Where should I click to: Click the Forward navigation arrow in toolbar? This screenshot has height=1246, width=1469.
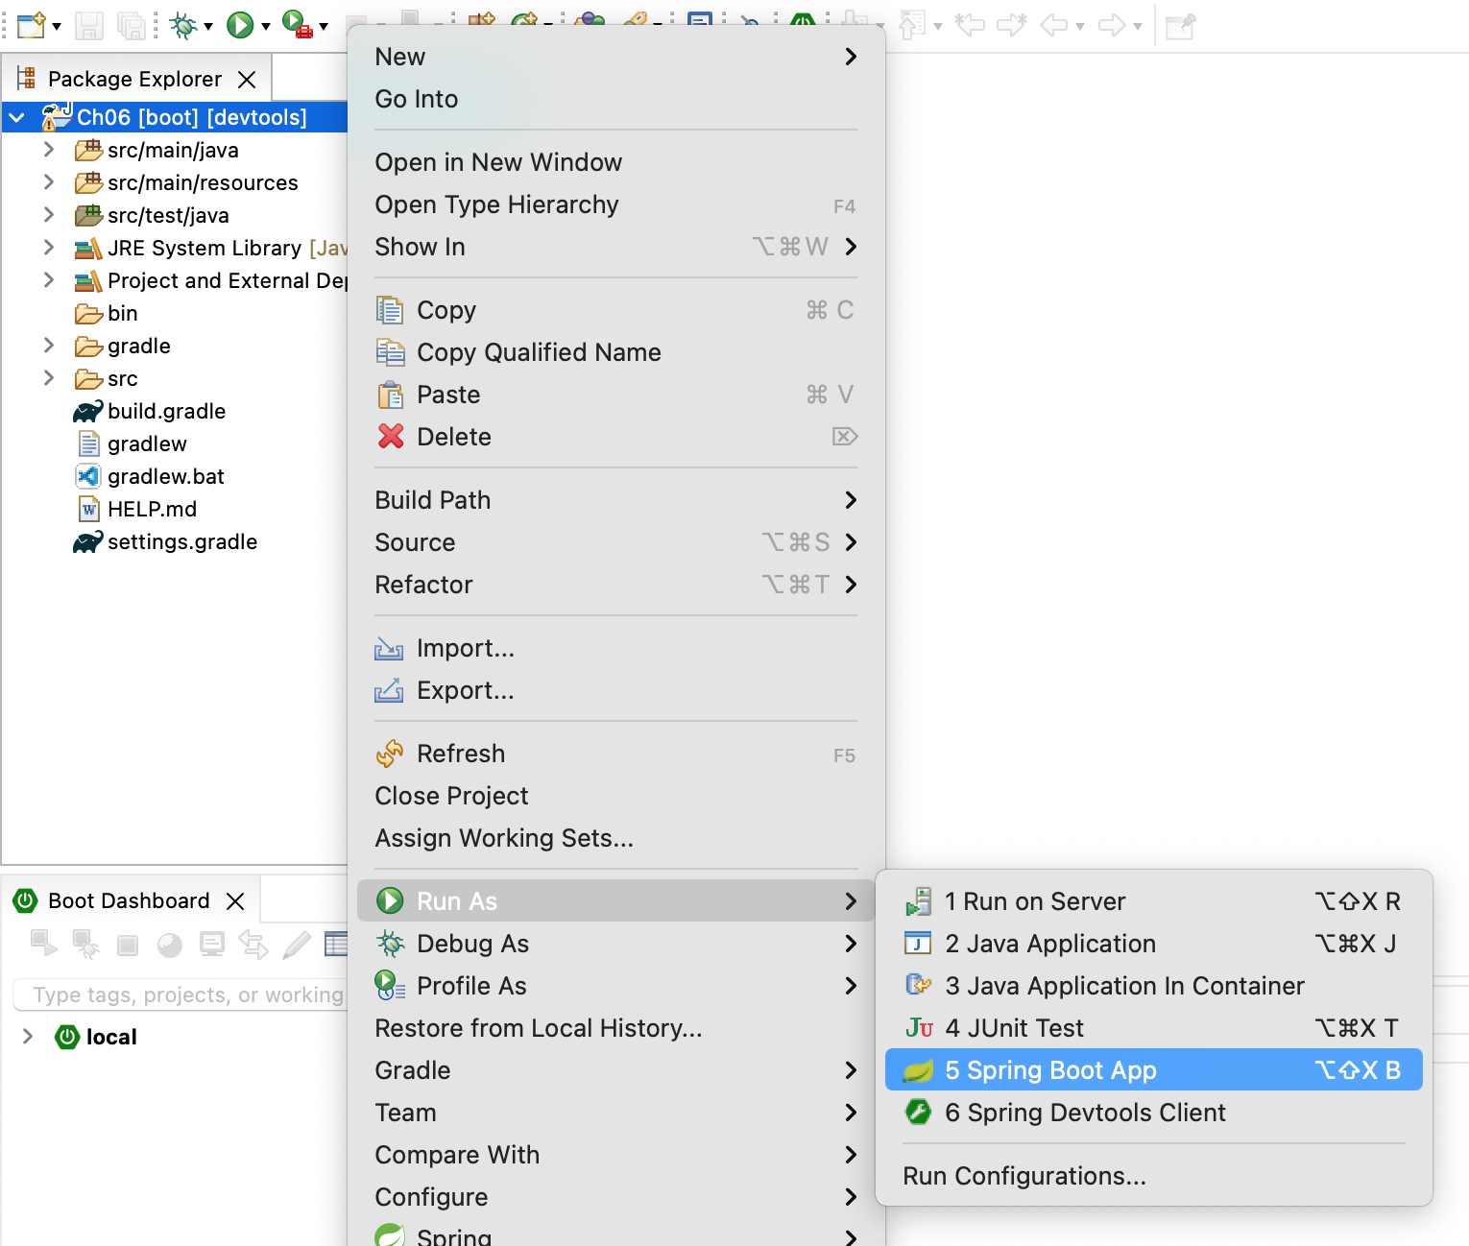1112,26
